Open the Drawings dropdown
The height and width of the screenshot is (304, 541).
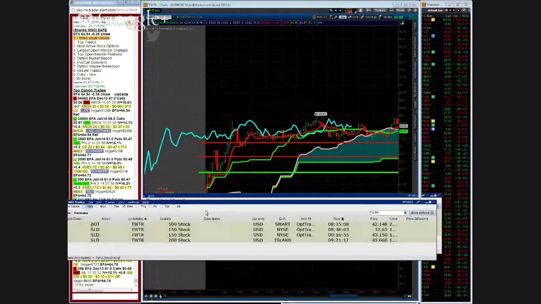click(x=369, y=17)
